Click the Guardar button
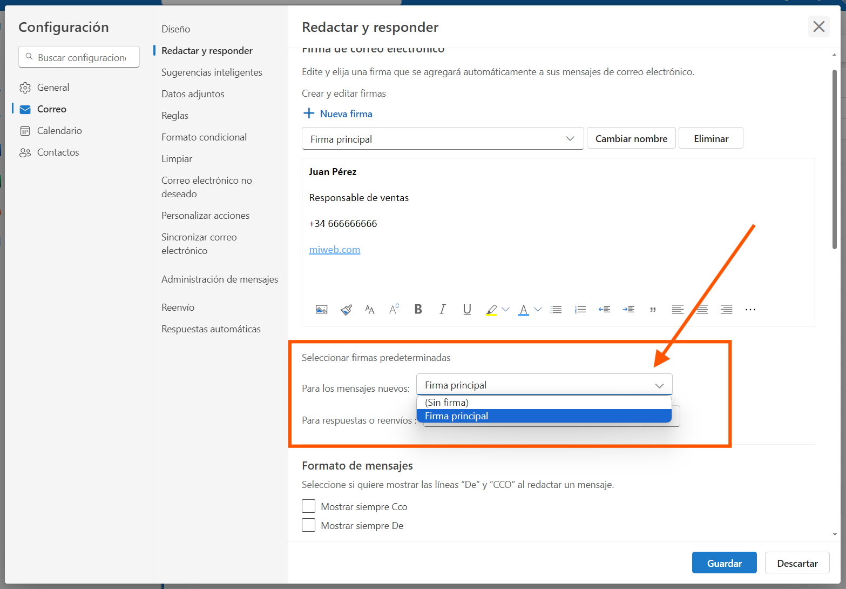The width and height of the screenshot is (846, 589). tap(725, 563)
